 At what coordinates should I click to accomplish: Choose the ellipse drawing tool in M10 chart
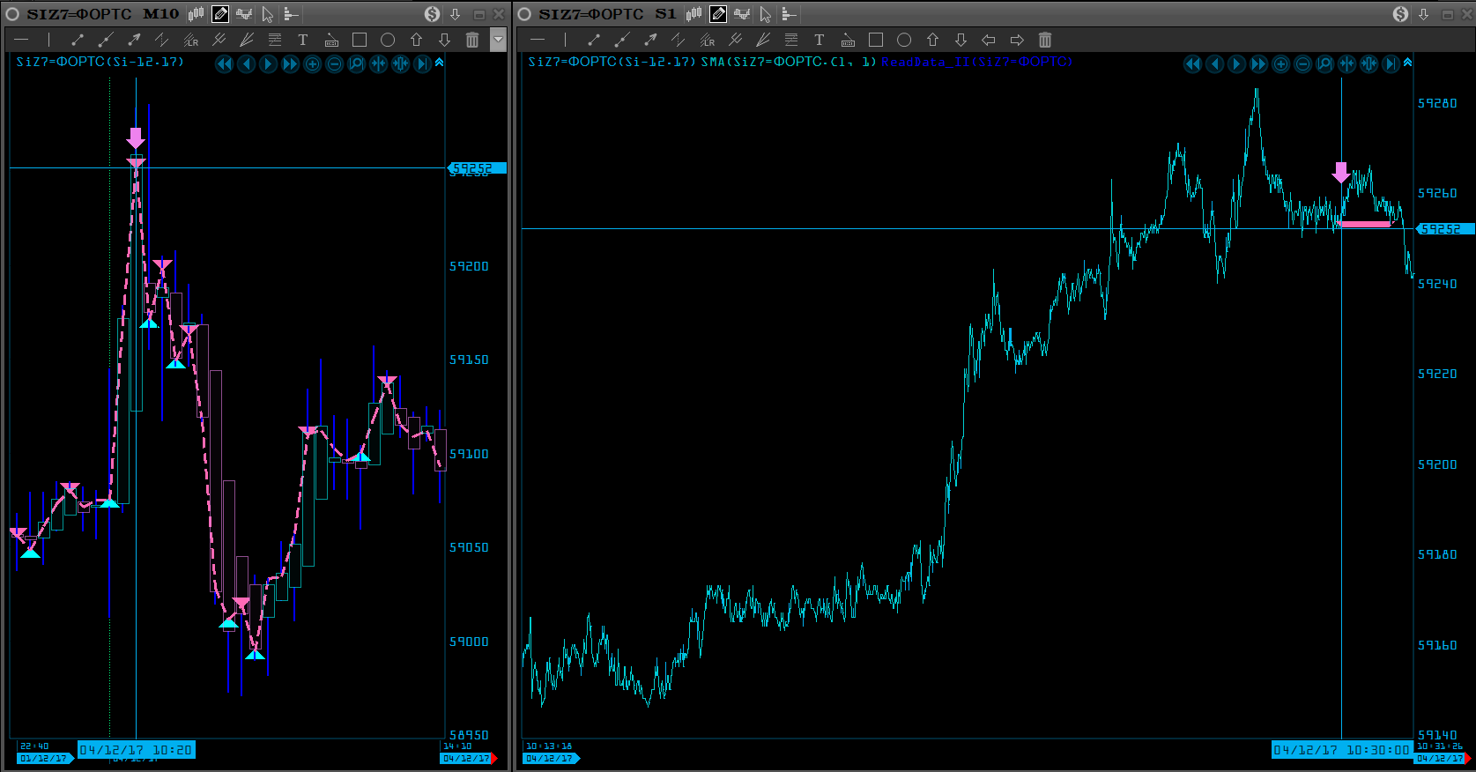pos(388,40)
